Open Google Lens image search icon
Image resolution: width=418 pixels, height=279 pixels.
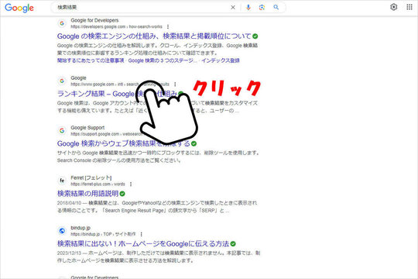pos(262,8)
